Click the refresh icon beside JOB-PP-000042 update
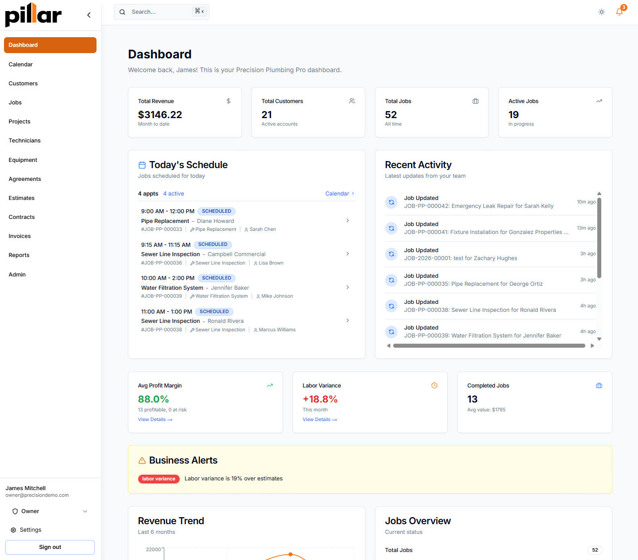This screenshot has height=560, width=638. 391,202
